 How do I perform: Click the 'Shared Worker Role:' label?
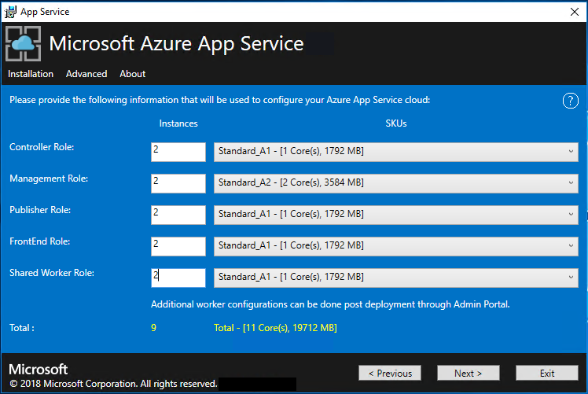[52, 273]
